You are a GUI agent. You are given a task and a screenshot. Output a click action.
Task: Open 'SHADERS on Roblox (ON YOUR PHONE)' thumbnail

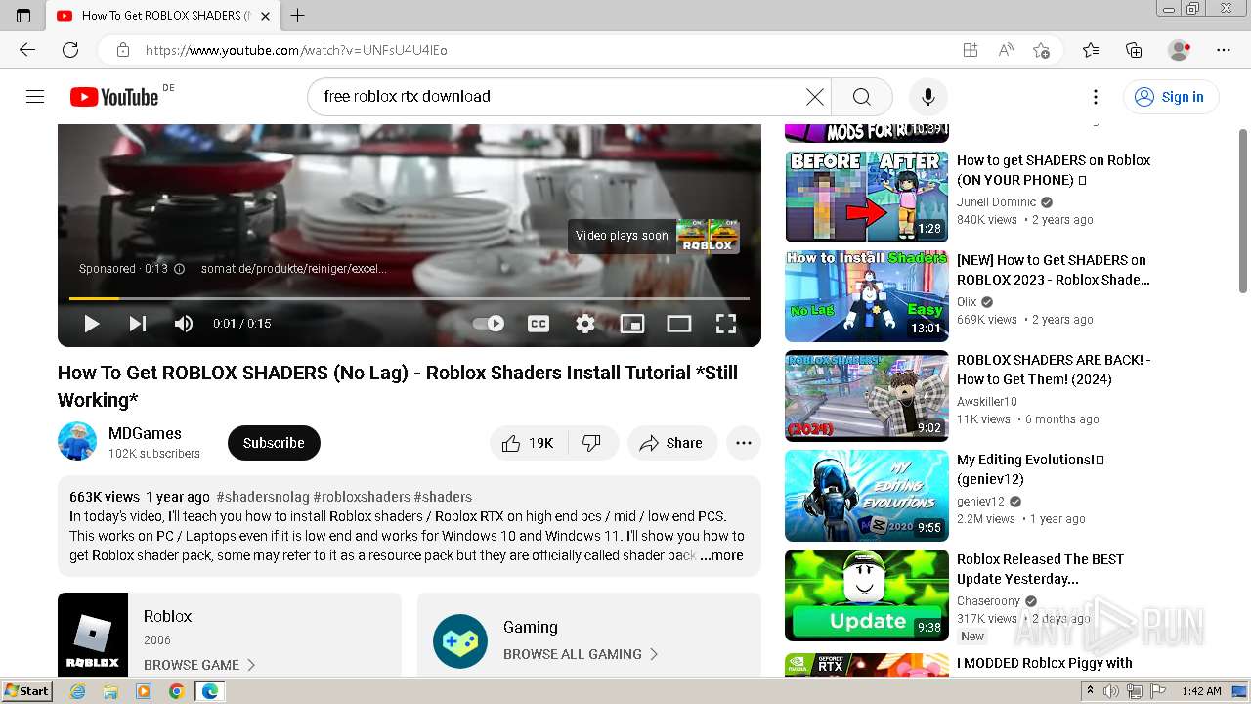[867, 196]
